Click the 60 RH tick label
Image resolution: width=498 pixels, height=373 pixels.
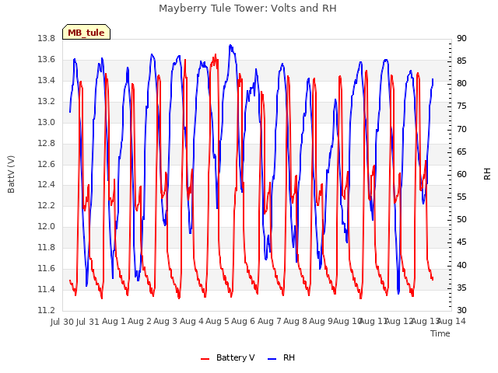(461, 174)
